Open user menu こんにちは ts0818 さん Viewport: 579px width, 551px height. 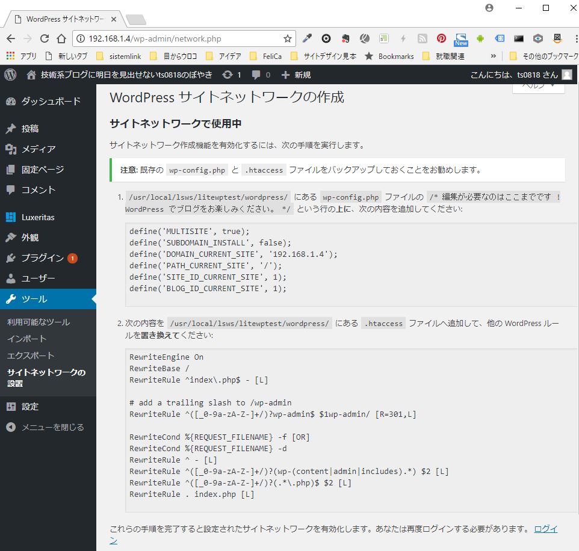pyautogui.click(x=521, y=75)
